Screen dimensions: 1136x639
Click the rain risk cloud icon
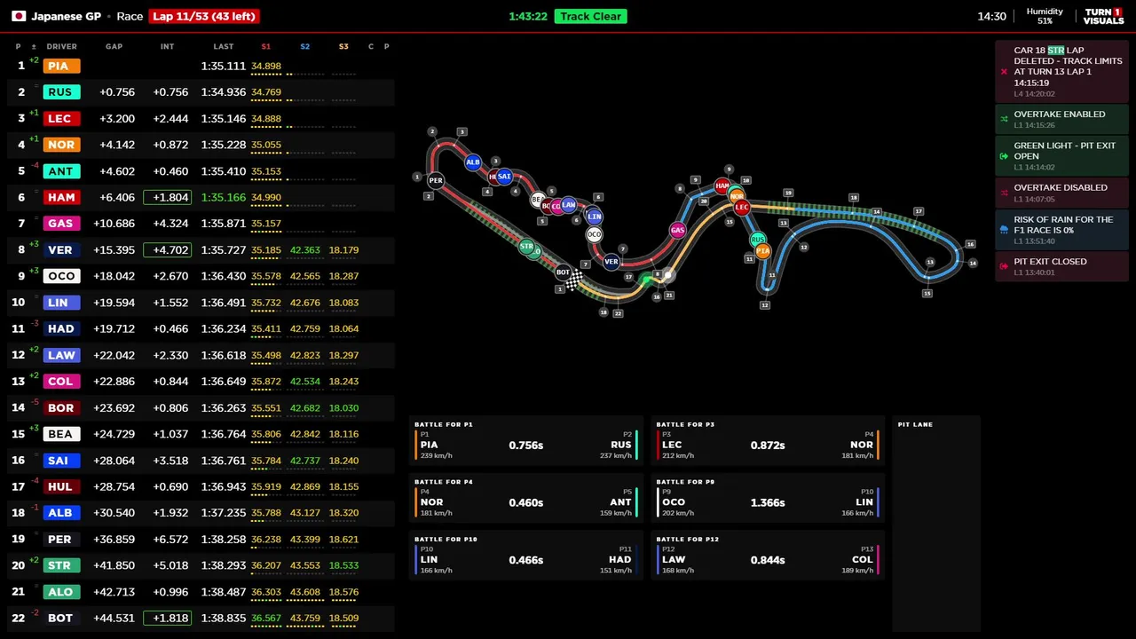pos(1004,229)
